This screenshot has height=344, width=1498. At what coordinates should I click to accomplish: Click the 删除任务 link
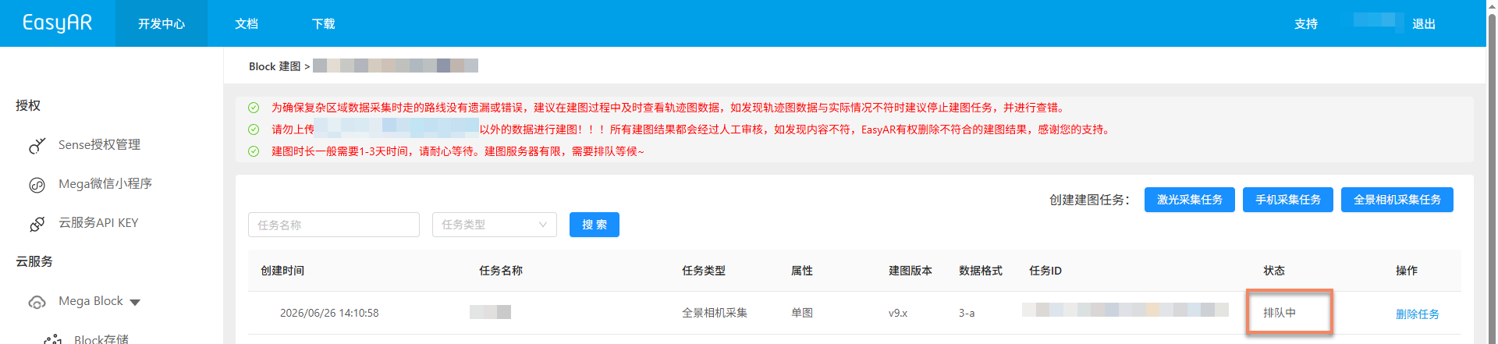point(1418,314)
